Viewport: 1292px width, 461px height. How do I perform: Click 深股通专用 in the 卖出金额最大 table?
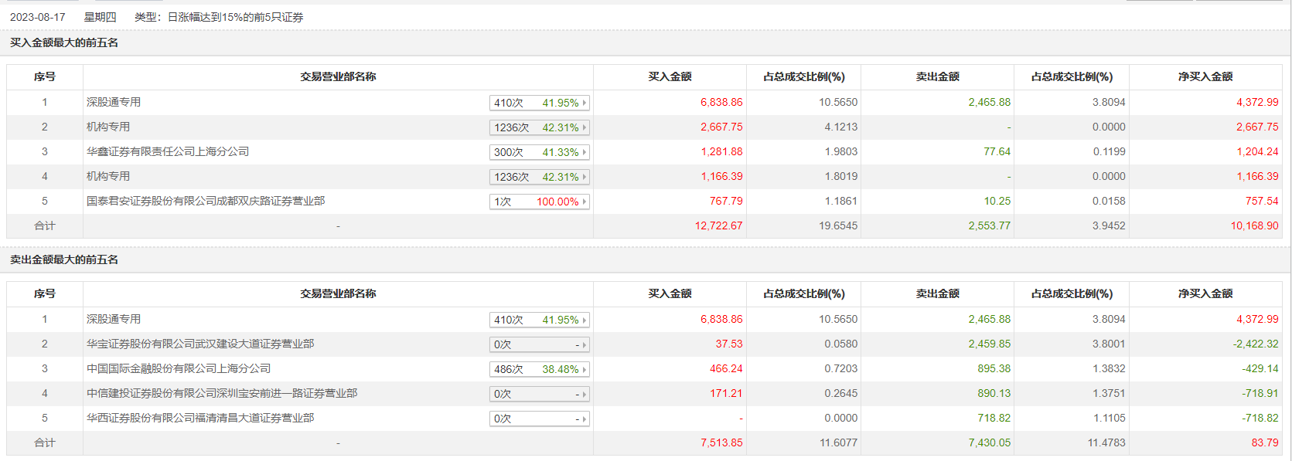click(114, 319)
